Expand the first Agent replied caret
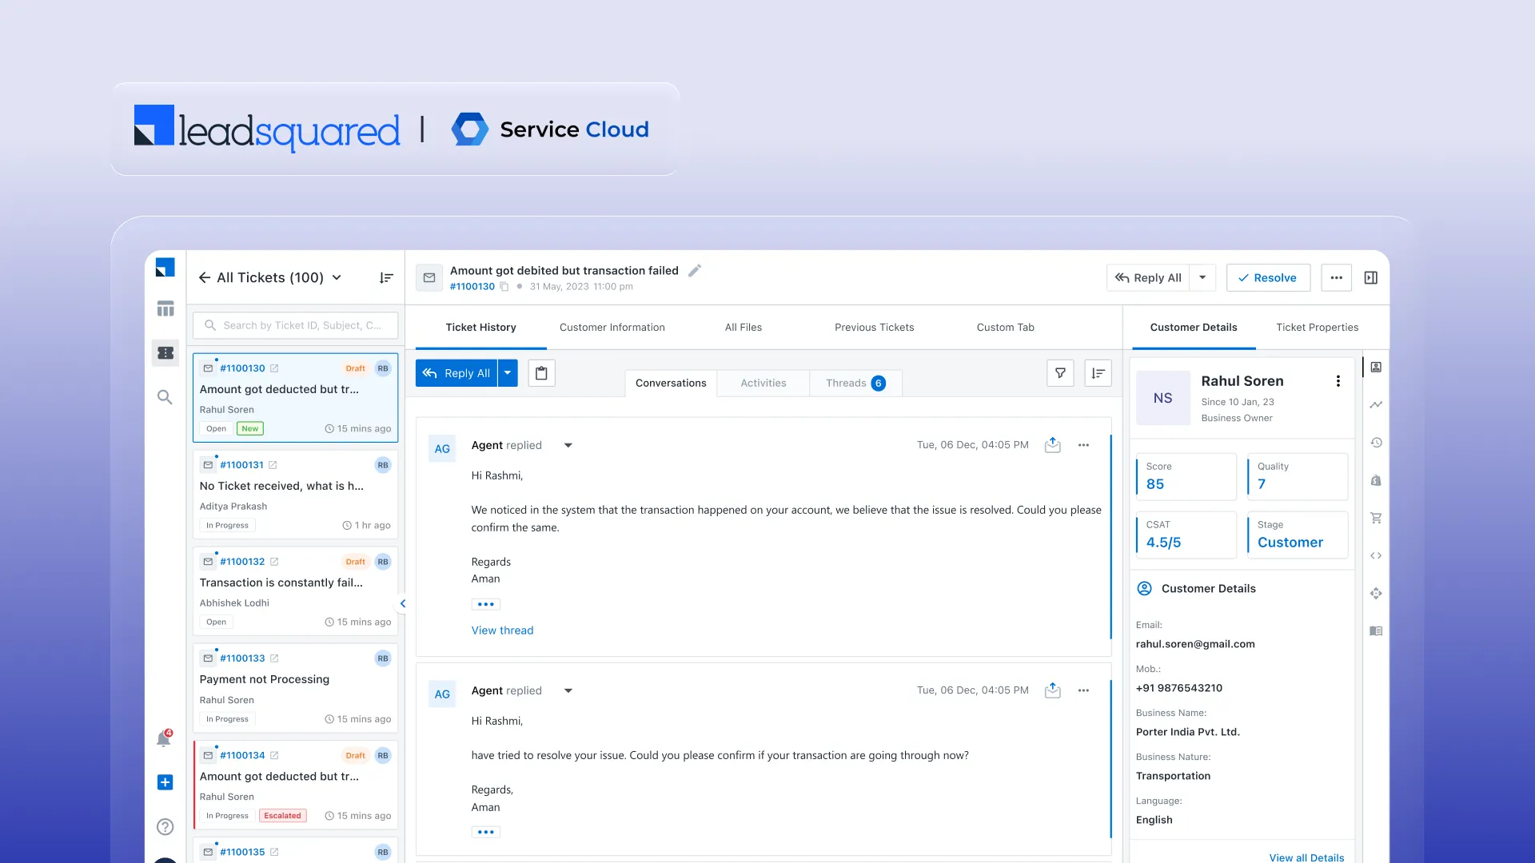The width and height of the screenshot is (1535, 863). (x=568, y=445)
